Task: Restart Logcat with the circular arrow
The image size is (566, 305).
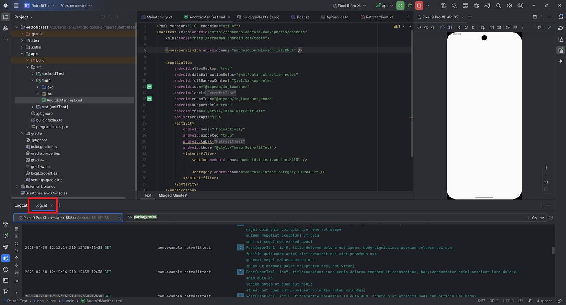Action: [x=17, y=244]
